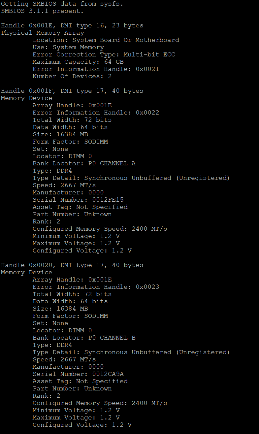Click the "Number Of Devices: 2" line
The height and width of the screenshot is (434, 259).
click(x=72, y=76)
